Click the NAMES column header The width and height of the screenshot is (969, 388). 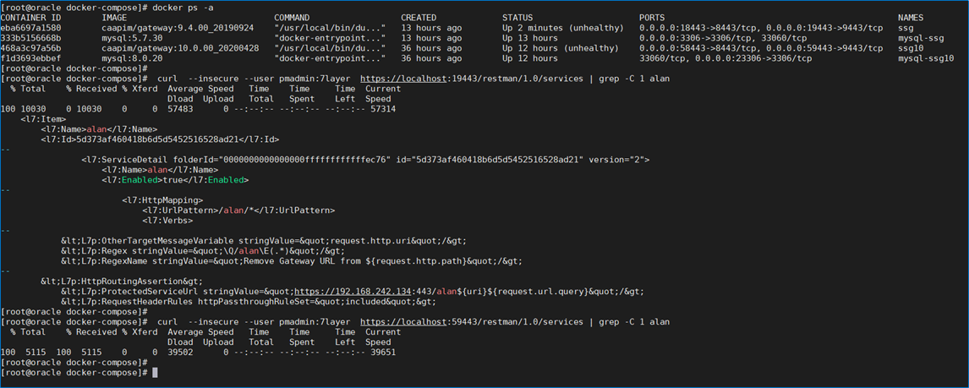(x=912, y=18)
